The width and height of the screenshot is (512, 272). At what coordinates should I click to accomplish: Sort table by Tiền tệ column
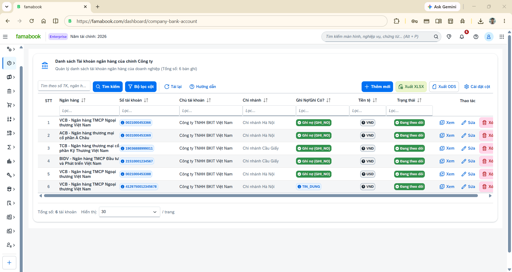tap(375, 100)
